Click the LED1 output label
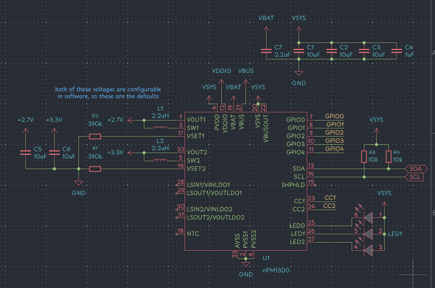 [395, 234]
